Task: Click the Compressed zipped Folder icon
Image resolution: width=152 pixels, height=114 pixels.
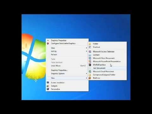Action: (x=90, y=75)
